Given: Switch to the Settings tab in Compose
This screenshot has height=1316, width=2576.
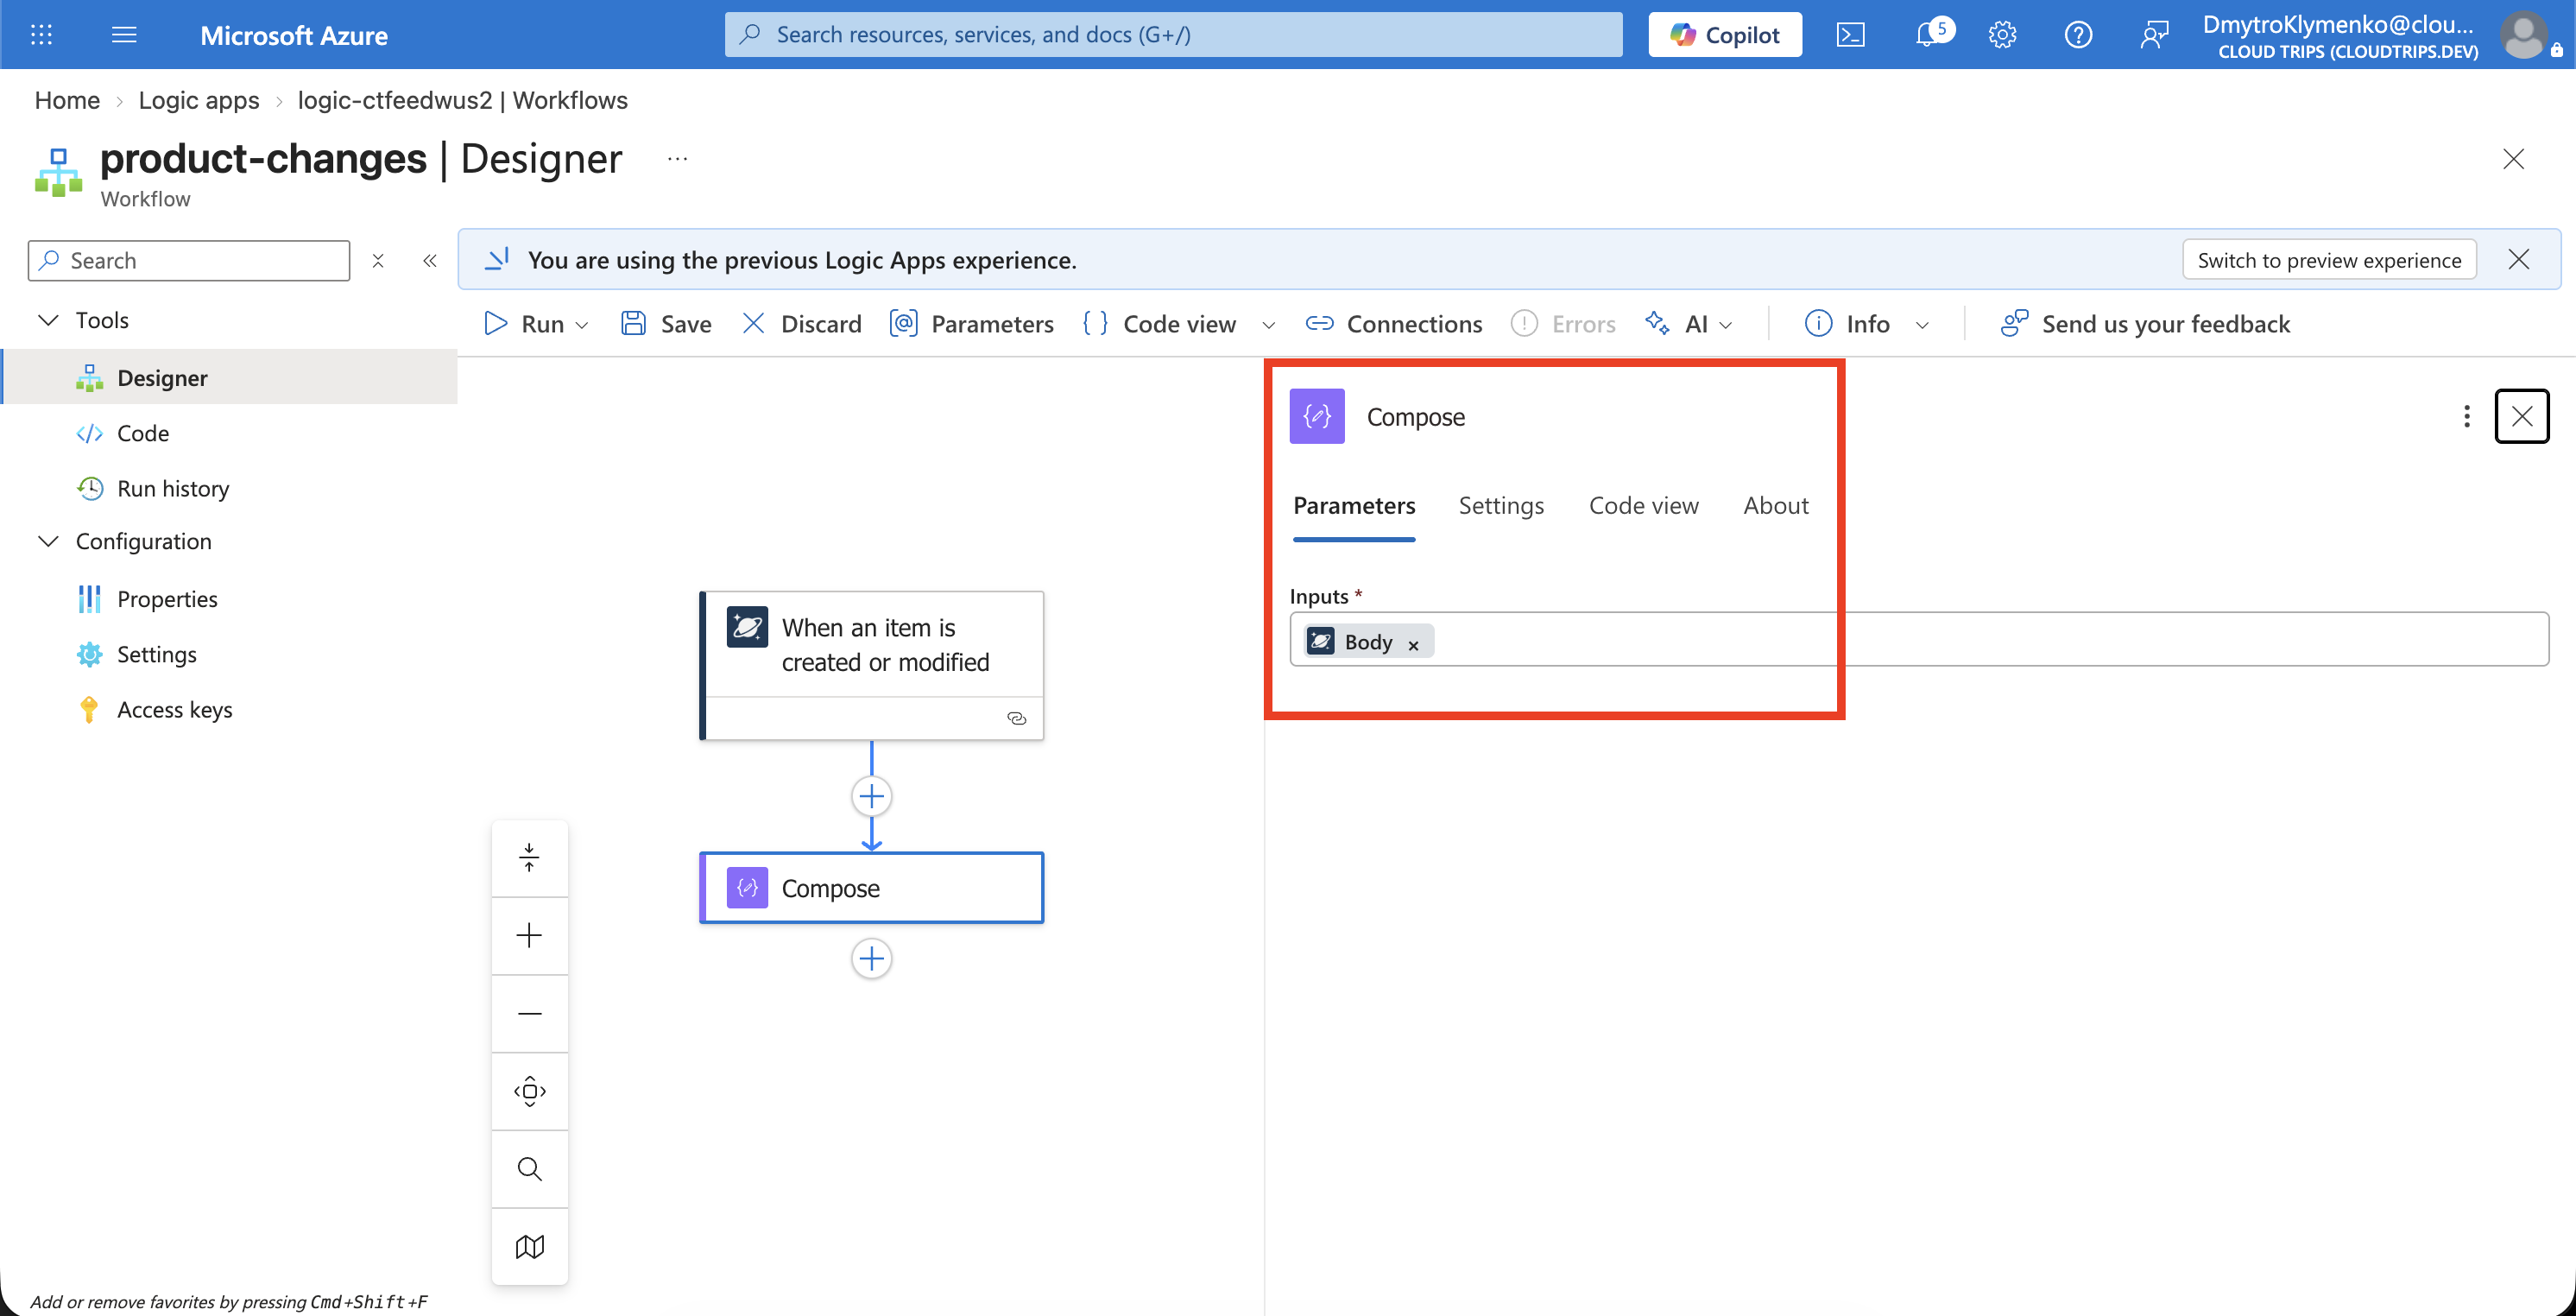Looking at the screenshot, I should click(x=1501, y=505).
